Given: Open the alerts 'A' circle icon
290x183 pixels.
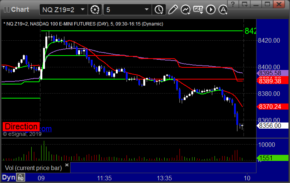Looking at the screenshot, I should (223, 10).
